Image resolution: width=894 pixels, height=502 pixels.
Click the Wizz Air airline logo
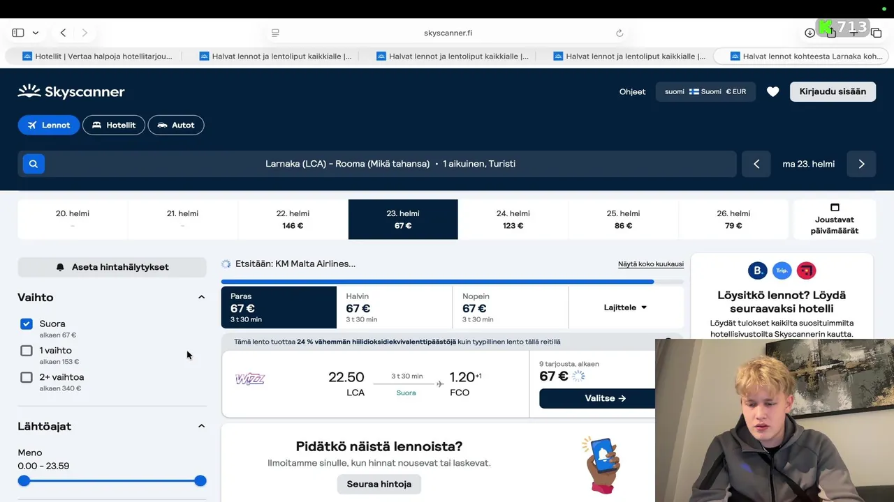pyautogui.click(x=250, y=379)
